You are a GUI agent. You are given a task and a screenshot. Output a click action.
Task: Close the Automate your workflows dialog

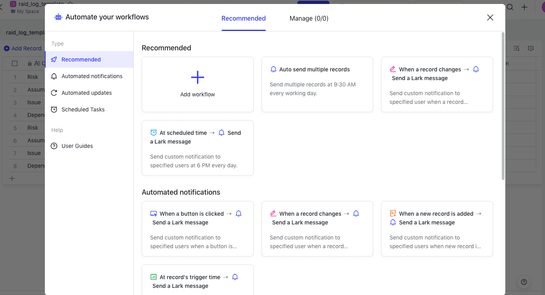coord(490,17)
